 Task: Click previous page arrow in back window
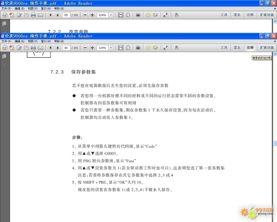pos(51,15)
